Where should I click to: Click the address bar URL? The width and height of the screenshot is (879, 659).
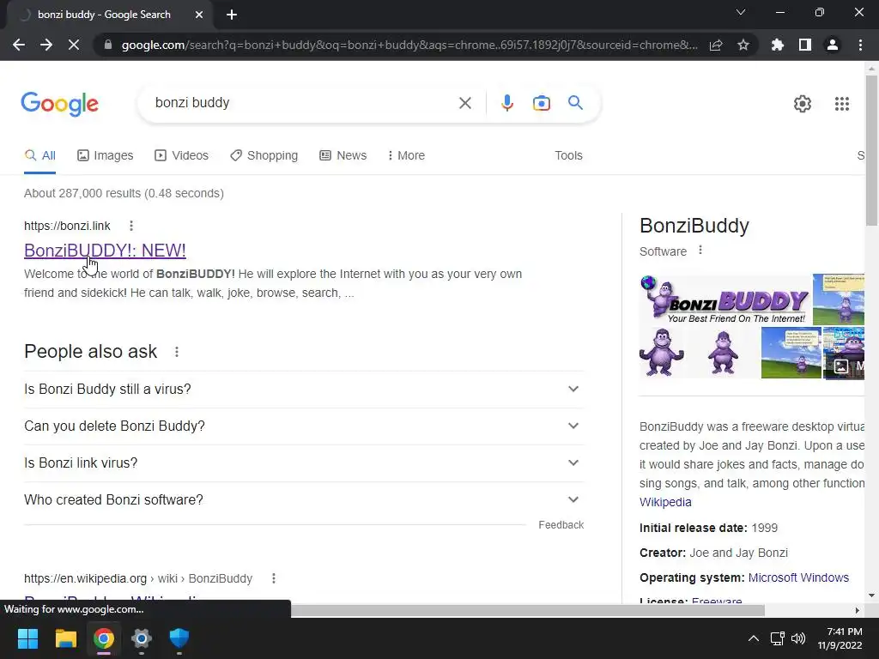coord(409,45)
